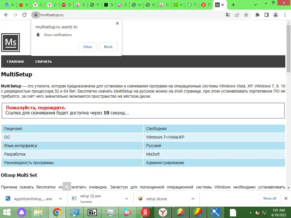Expand options for setup (4).exe
The height and width of the screenshot is (218, 291).
click(x=193, y=199)
